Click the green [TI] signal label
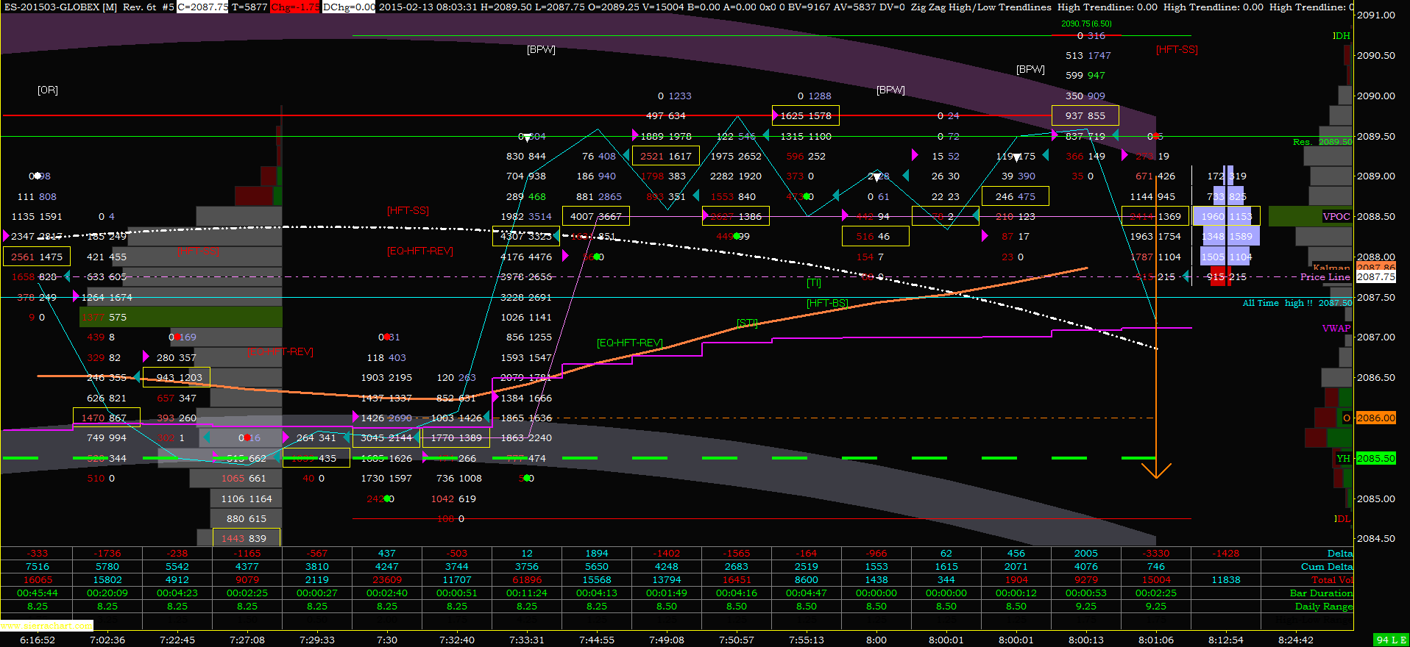The image size is (1410, 647). [x=814, y=282]
